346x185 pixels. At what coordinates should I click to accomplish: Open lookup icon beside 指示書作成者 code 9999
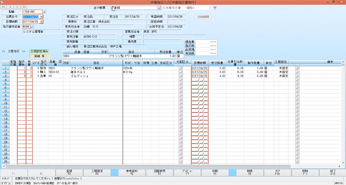(x=32, y=26)
